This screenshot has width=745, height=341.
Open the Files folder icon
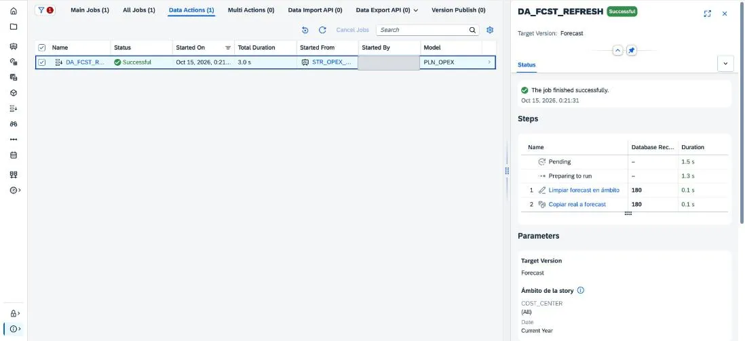pyautogui.click(x=14, y=26)
